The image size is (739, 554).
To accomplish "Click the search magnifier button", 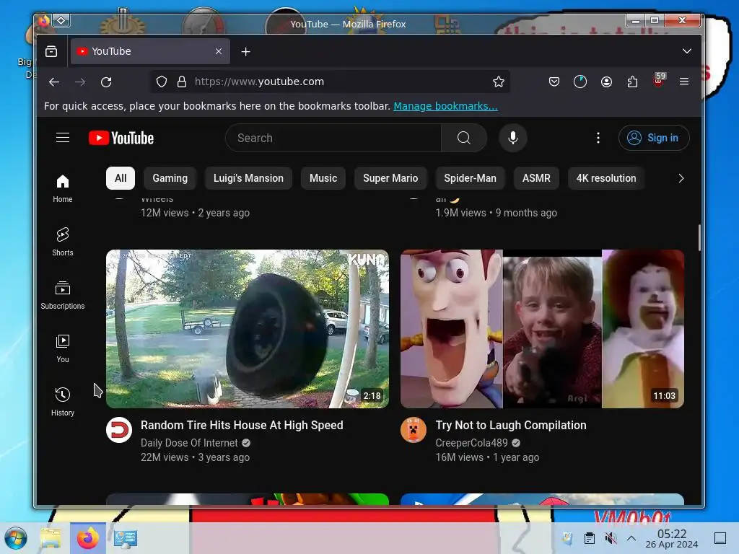I will (x=464, y=138).
